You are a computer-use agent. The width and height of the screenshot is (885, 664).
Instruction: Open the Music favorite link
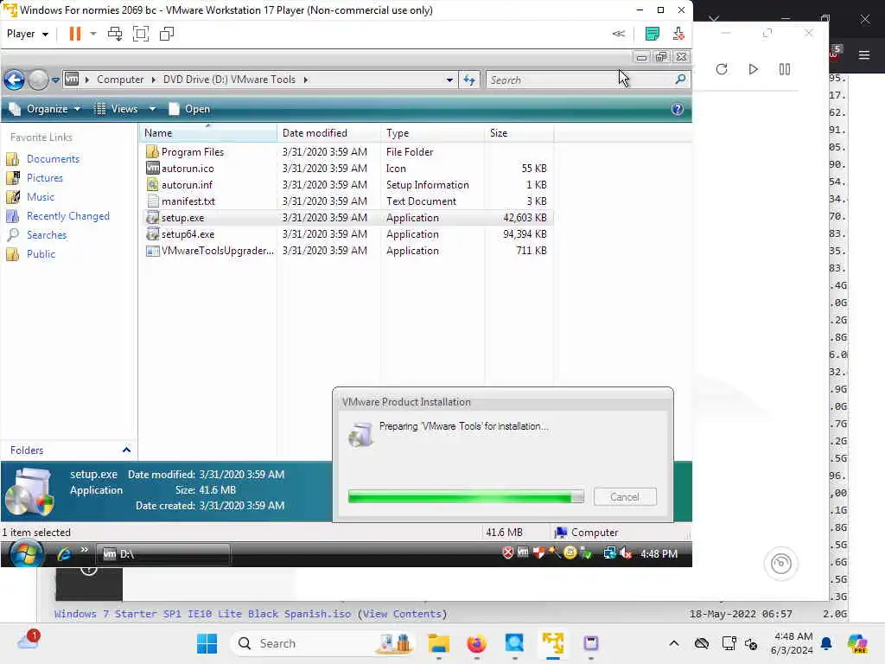pos(41,197)
